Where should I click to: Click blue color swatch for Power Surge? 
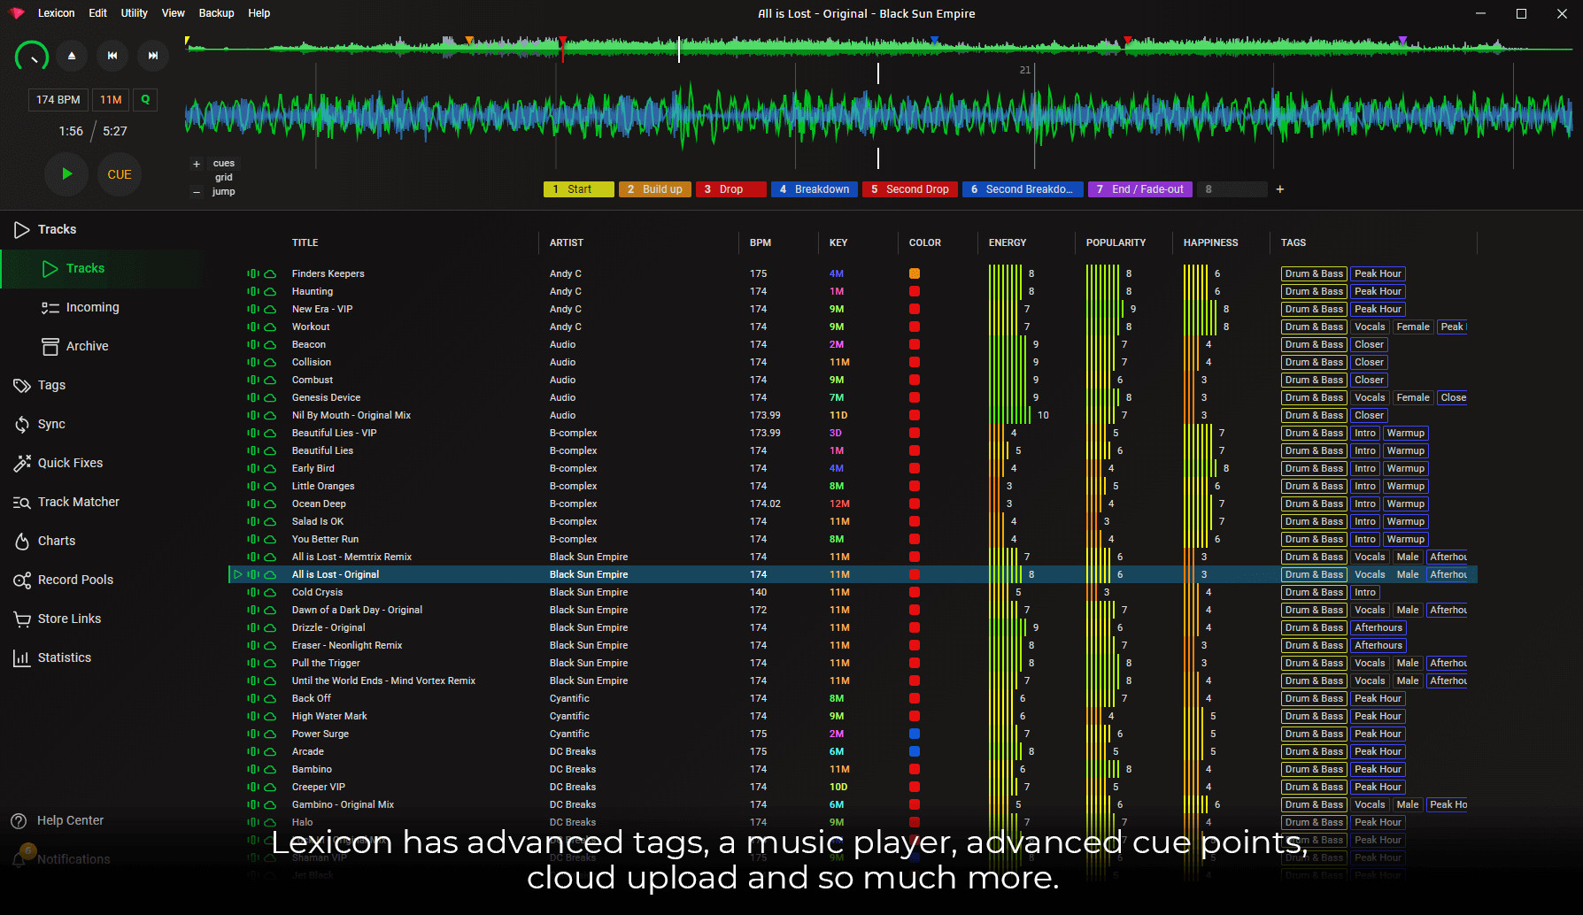[915, 734]
